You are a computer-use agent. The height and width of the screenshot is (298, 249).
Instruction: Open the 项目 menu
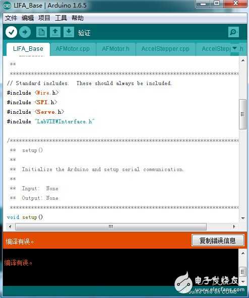coord(44,18)
